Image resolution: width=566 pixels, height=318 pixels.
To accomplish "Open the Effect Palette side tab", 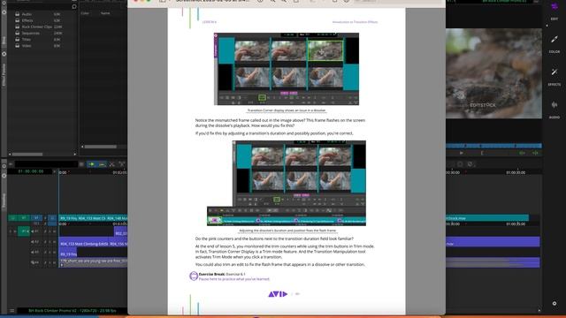I will (x=4, y=75).
